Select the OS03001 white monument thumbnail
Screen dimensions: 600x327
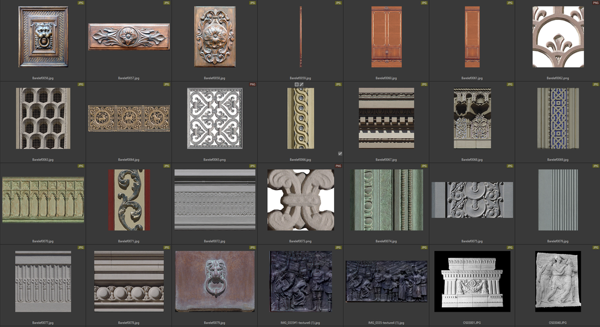[472, 281]
